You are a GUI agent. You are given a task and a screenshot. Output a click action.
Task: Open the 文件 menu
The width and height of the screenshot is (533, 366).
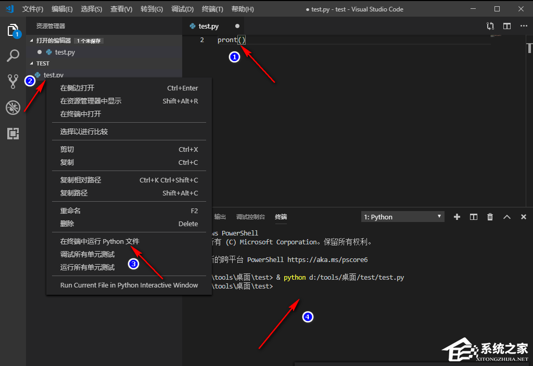pos(33,9)
